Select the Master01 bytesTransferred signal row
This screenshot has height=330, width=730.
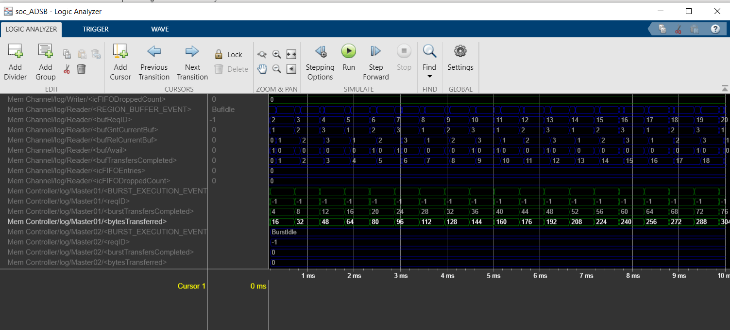(87, 221)
